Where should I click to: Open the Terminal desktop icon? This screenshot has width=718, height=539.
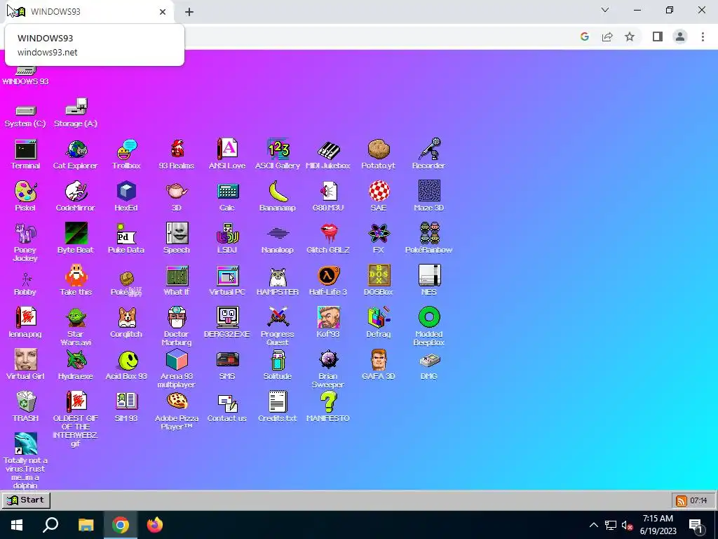pyautogui.click(x=25, y=149)
